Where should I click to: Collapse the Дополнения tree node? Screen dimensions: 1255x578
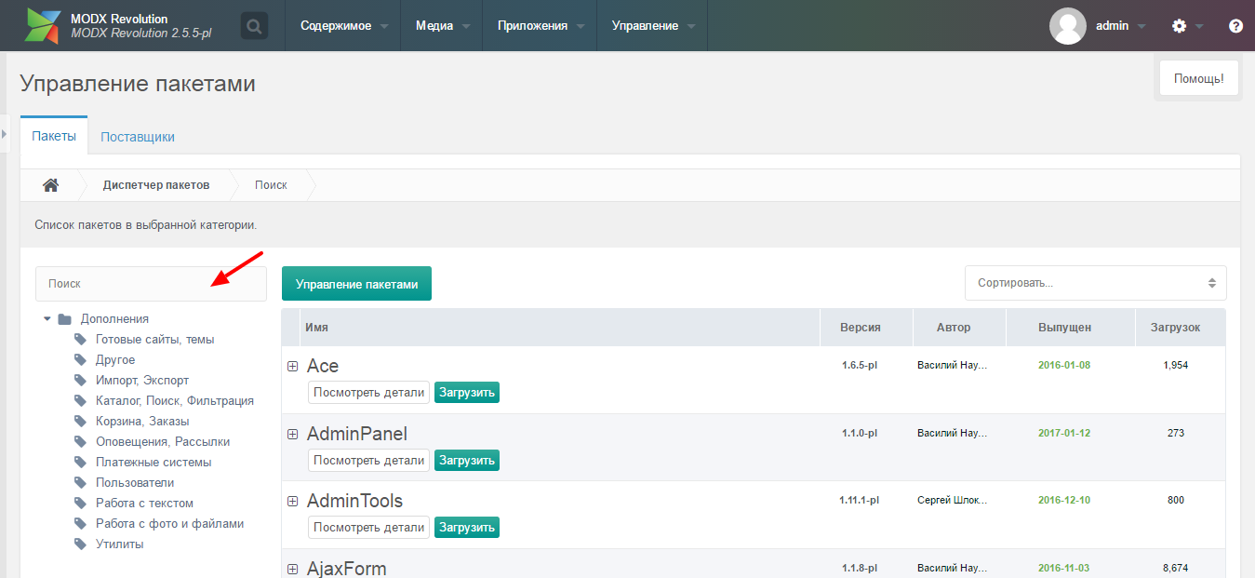47,319
